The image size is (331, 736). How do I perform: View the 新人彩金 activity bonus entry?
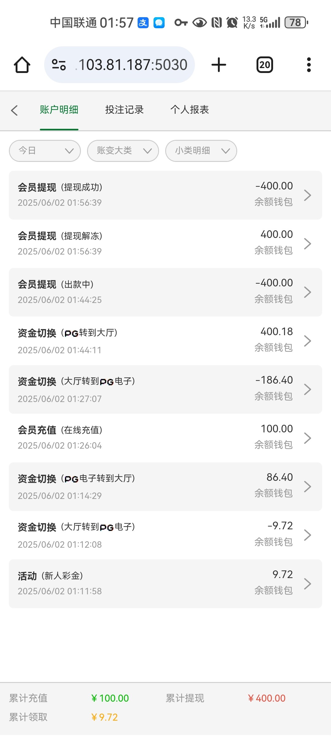165,584
